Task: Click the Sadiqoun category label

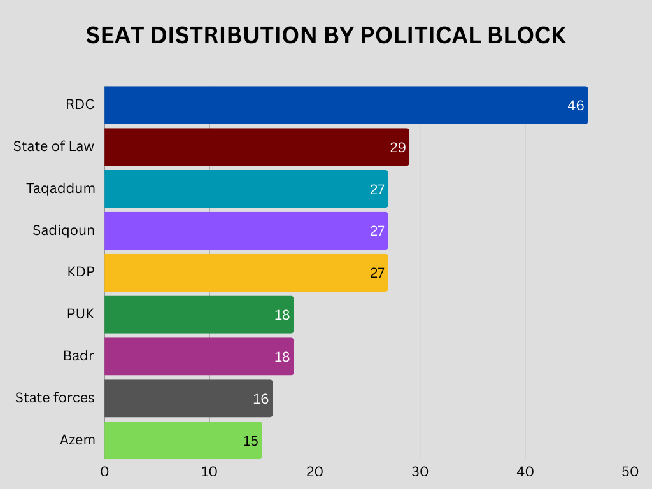Action: coord(64,230)
